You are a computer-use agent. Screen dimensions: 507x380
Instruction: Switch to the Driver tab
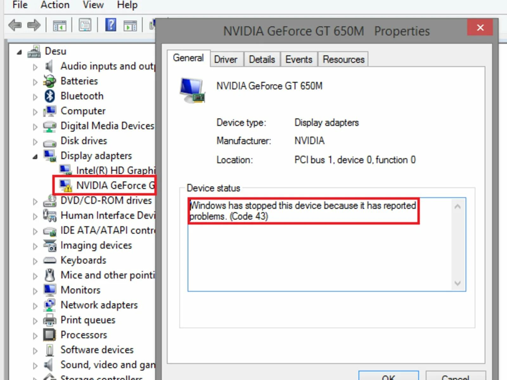click(226, 59)
